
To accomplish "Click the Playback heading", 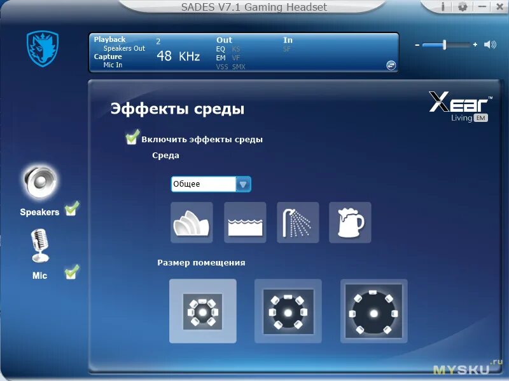I will (x=109, y=39).
